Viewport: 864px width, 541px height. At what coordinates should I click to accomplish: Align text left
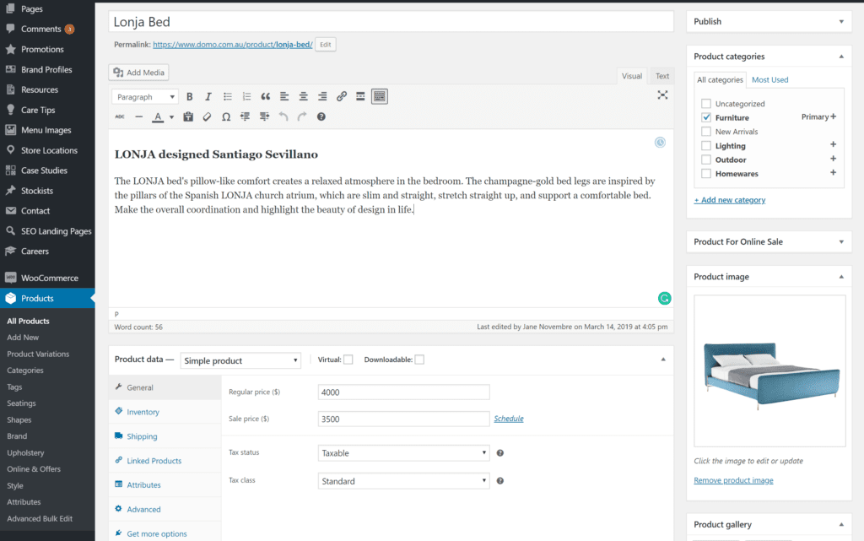tap(284, 96)
